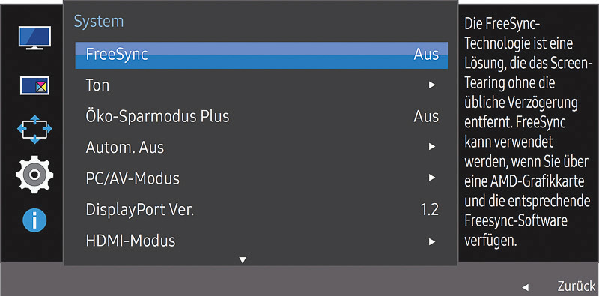Viewport: 599px width, 296px height.
Task: Change the DisplayPort Ver. 1.2 value
Action: [x=429, y=210]
